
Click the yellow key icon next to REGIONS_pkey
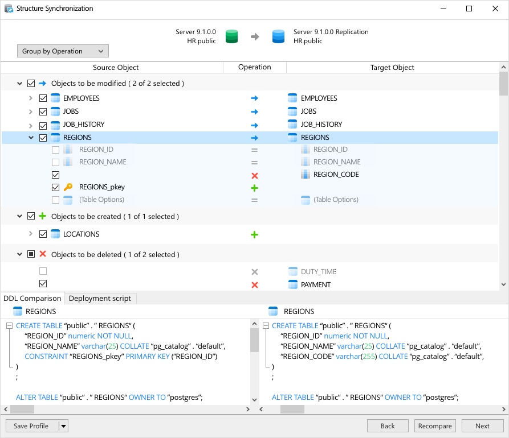tap(67, 187)
